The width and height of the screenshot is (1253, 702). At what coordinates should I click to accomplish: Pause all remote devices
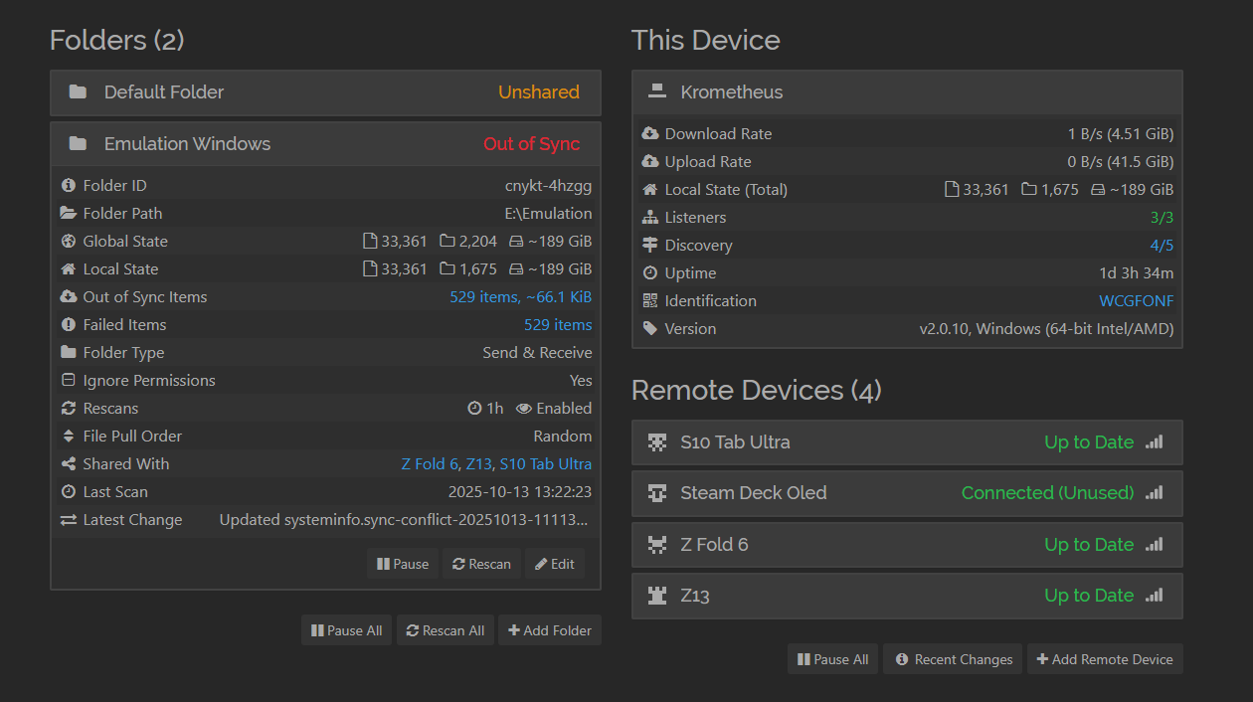click(x=832, y=659)
